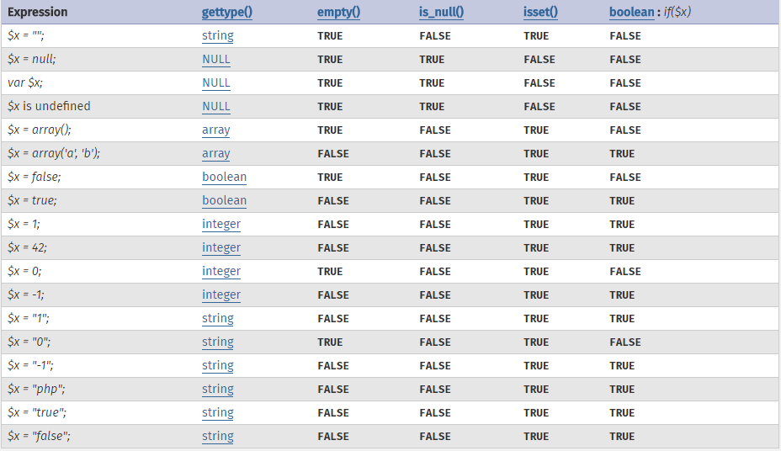Screen dimensions: 781x451
Task: Click the NULL link beside var $x
Action: point(215,83)
